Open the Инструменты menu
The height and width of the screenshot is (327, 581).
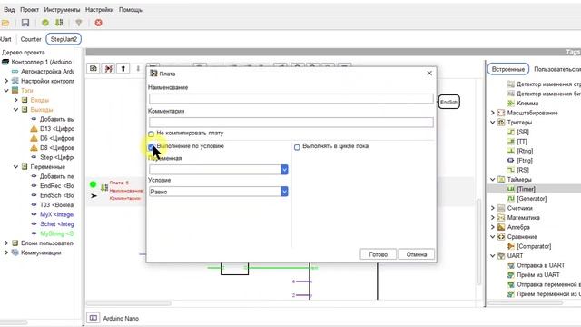62,10
